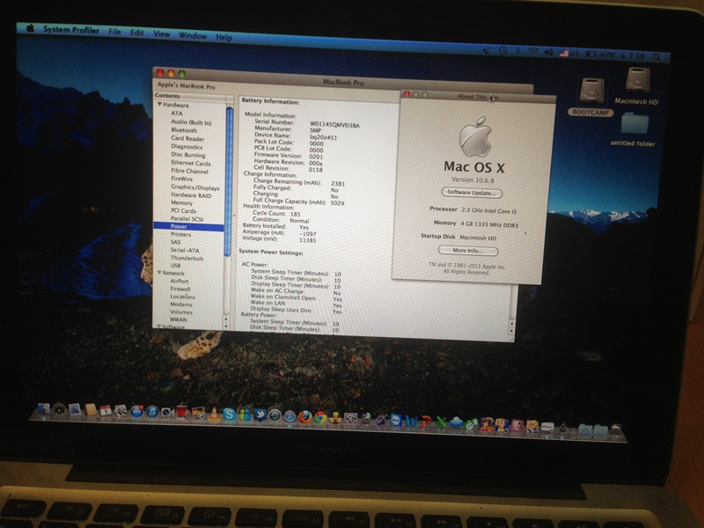The height and width of the screenshot is (528, 704).
Task: Select the BOOTCAMP drive on desktop
Action: click(587, 95)
